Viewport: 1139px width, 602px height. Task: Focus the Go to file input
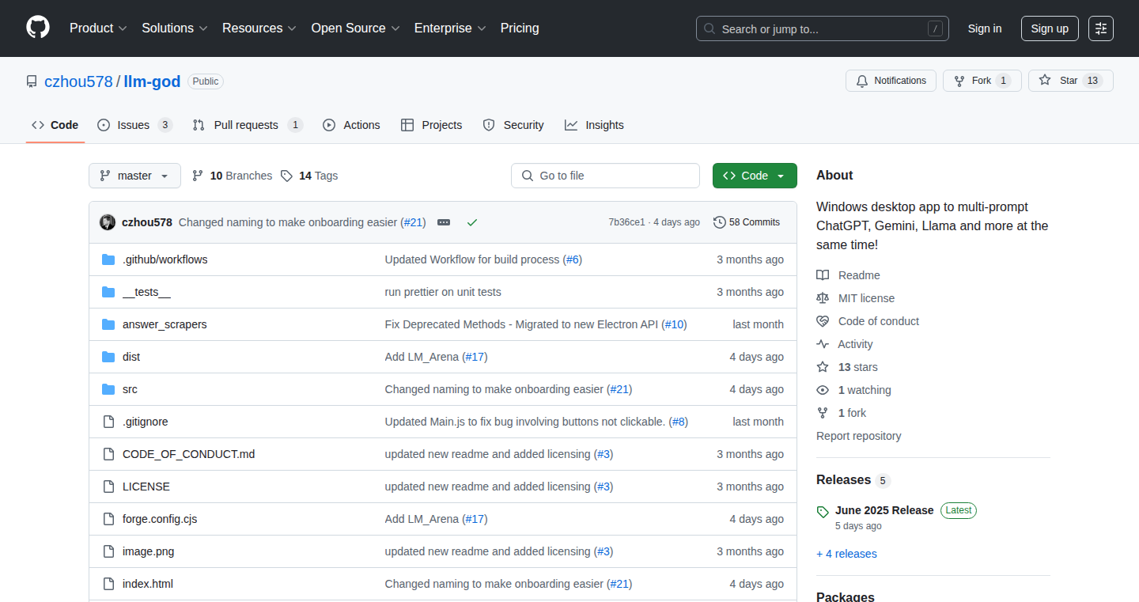pyautogui.click(x=605, y=176)
